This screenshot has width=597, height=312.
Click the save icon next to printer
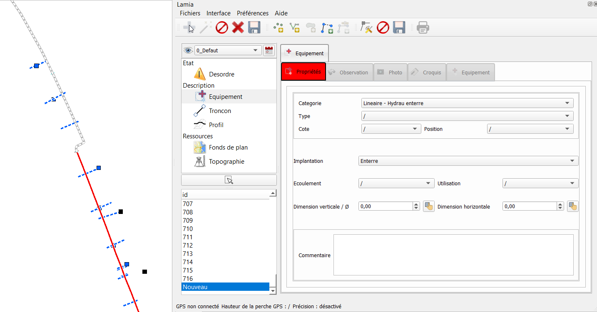coord(399,28)
